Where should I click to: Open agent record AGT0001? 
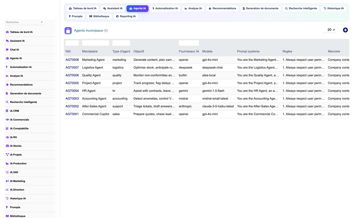point(72,114)
